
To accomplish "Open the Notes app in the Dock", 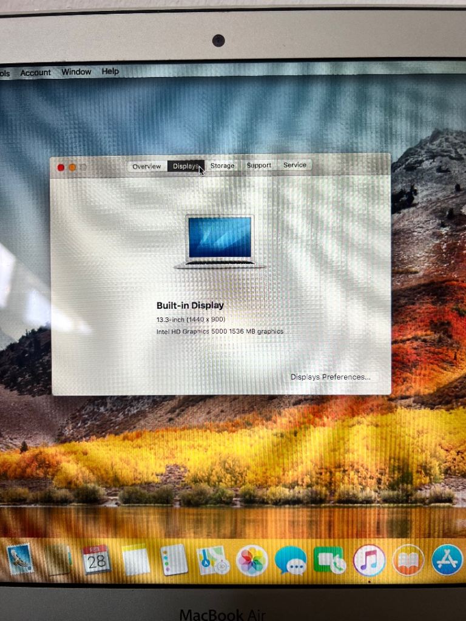I will click(136, 560).
